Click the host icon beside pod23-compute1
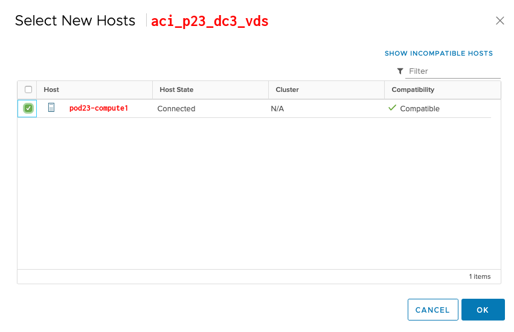 51,108
